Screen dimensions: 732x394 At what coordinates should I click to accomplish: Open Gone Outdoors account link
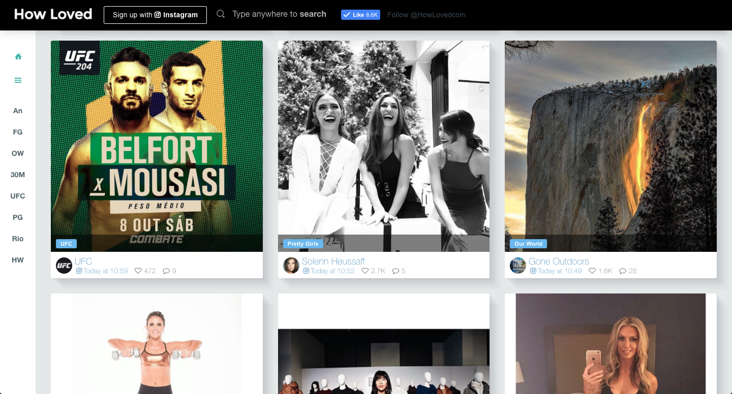coord(559,261)
